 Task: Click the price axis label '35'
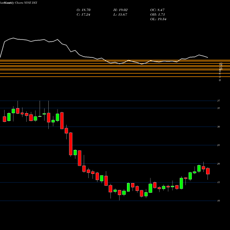tap(218, 108)
